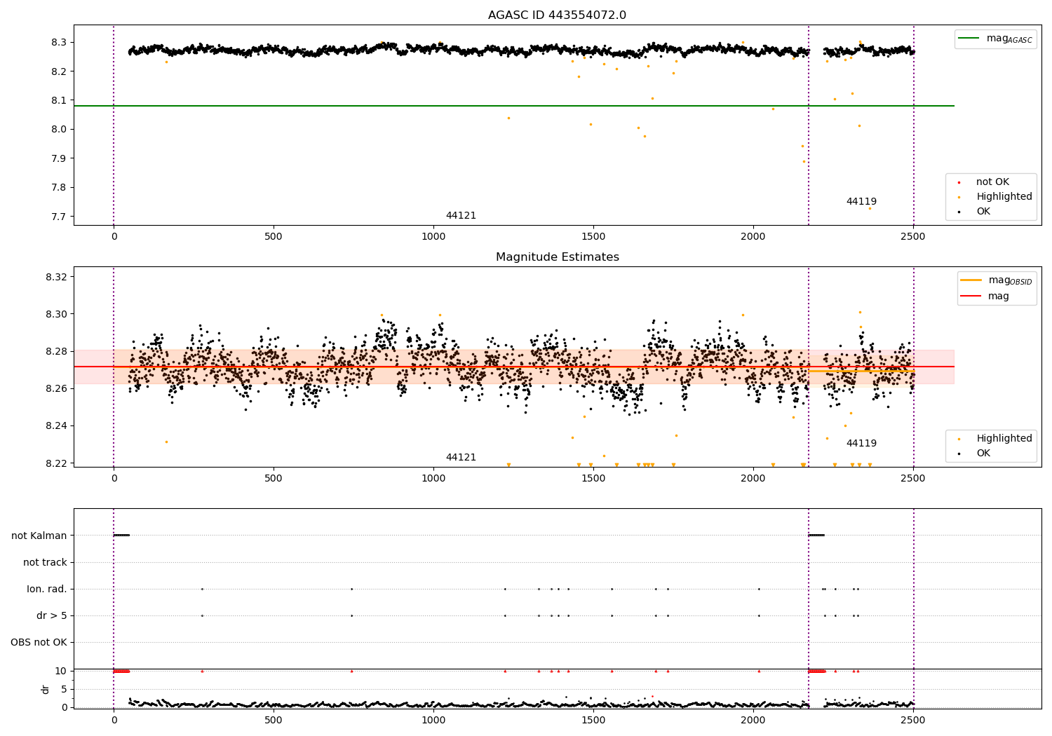Click the '8.28' y-axis tick label

(58, 351)
